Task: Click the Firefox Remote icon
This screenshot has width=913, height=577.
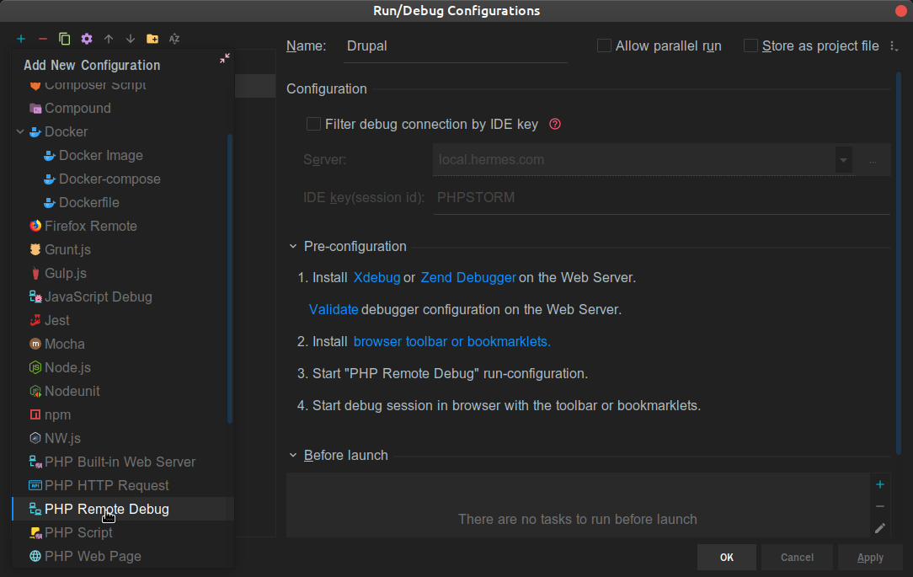Action: [x=35, y=226]
